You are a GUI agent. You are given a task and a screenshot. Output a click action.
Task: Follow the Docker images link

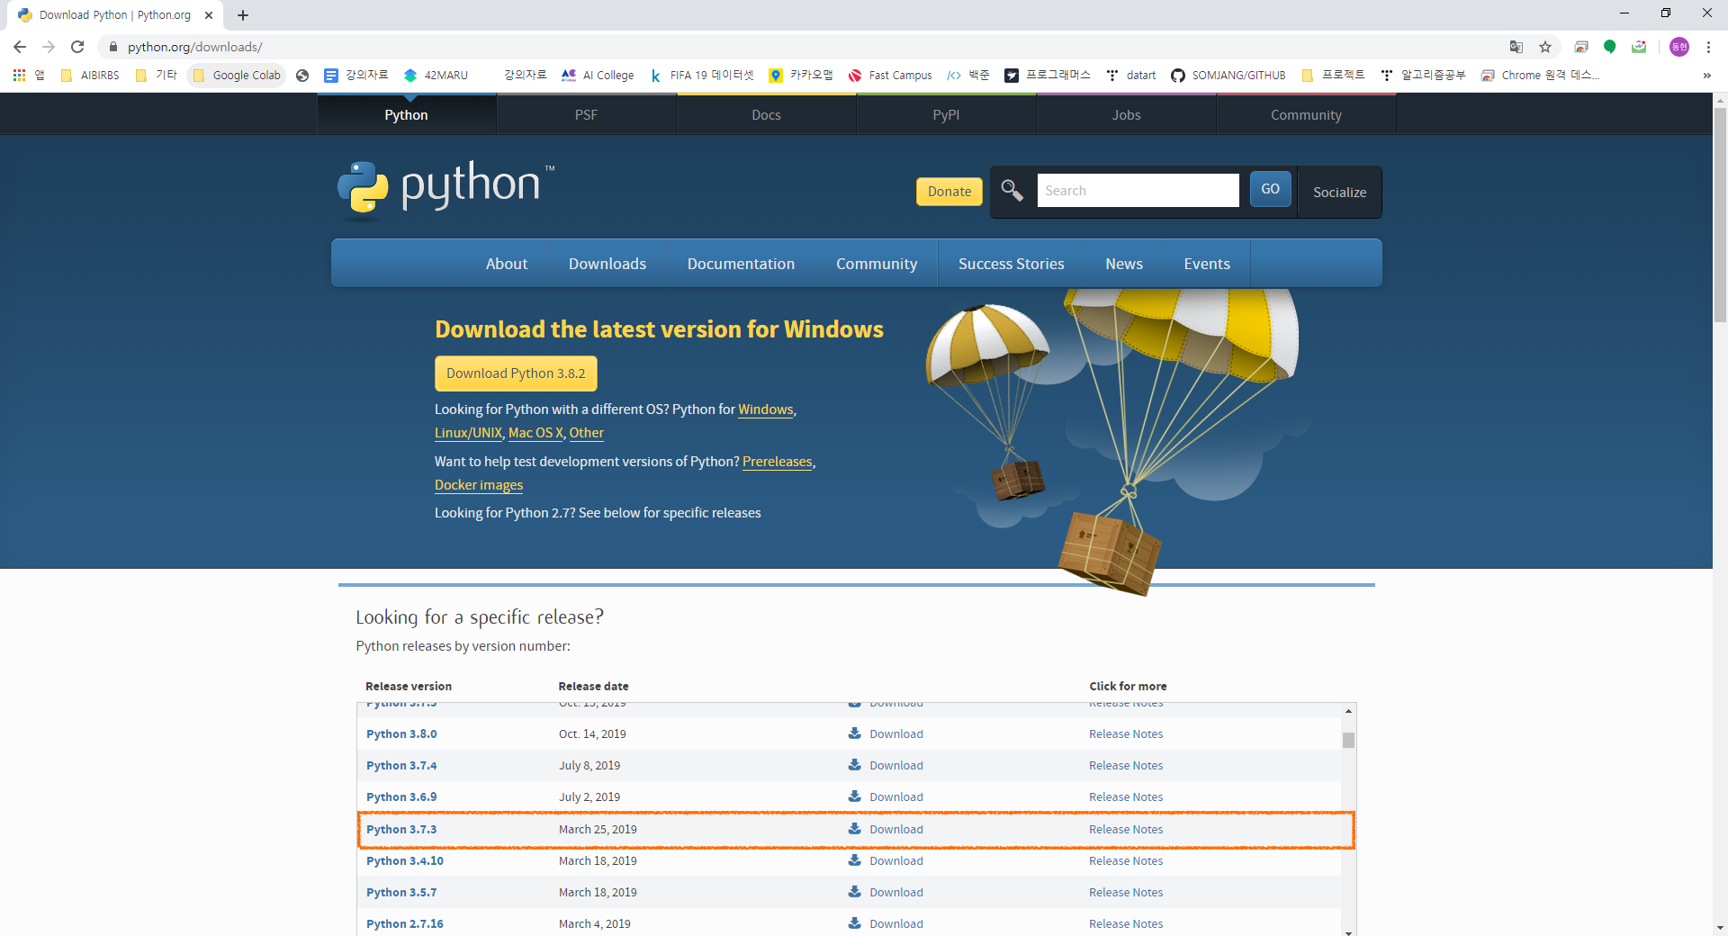pos(479,485)
